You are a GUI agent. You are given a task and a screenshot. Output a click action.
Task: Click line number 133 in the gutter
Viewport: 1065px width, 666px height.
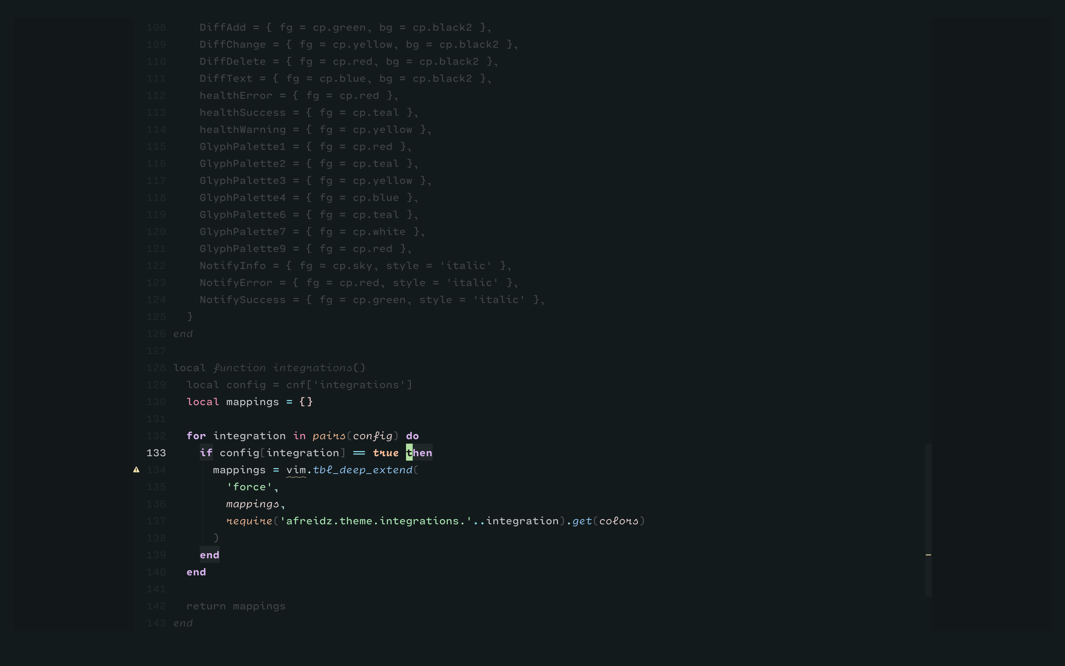pyautogui.click(x=156, y=453)
